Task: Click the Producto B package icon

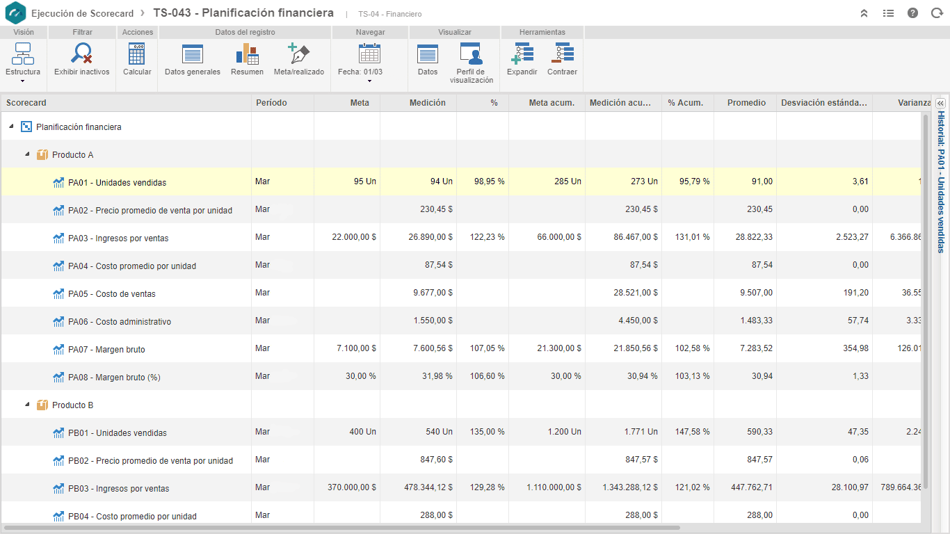Action: pyautogui.click(x=42, y=405)
